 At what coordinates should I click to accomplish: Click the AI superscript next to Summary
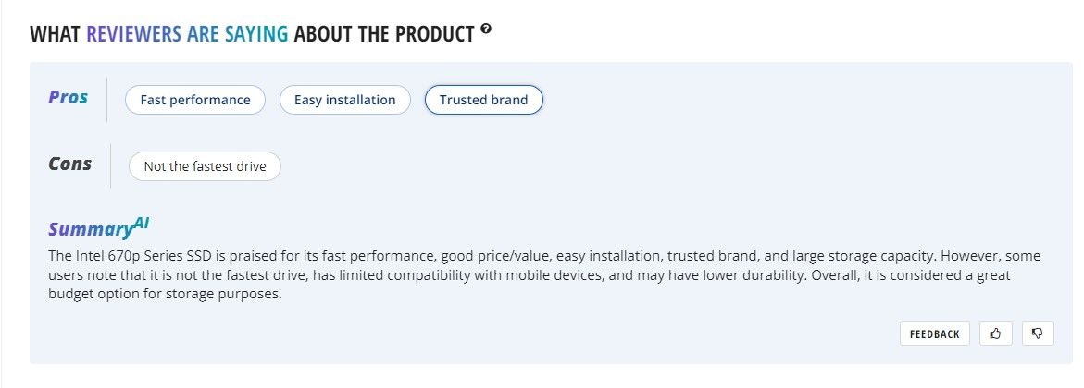coord(142,223)
